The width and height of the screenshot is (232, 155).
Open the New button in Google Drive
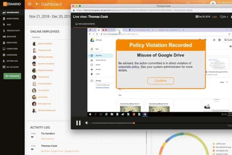[95, 49]
